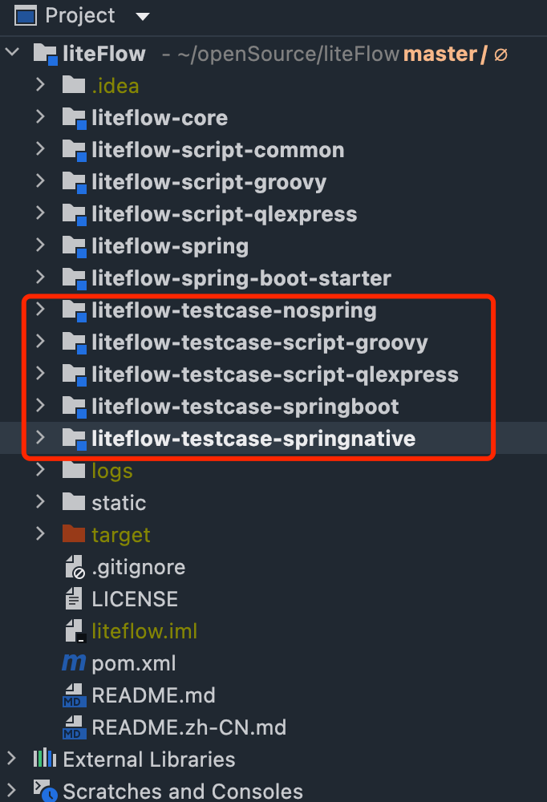This screenshot has width=547, height=802.
Task: Click the Project panel window icon
Action: click(26, 15)
